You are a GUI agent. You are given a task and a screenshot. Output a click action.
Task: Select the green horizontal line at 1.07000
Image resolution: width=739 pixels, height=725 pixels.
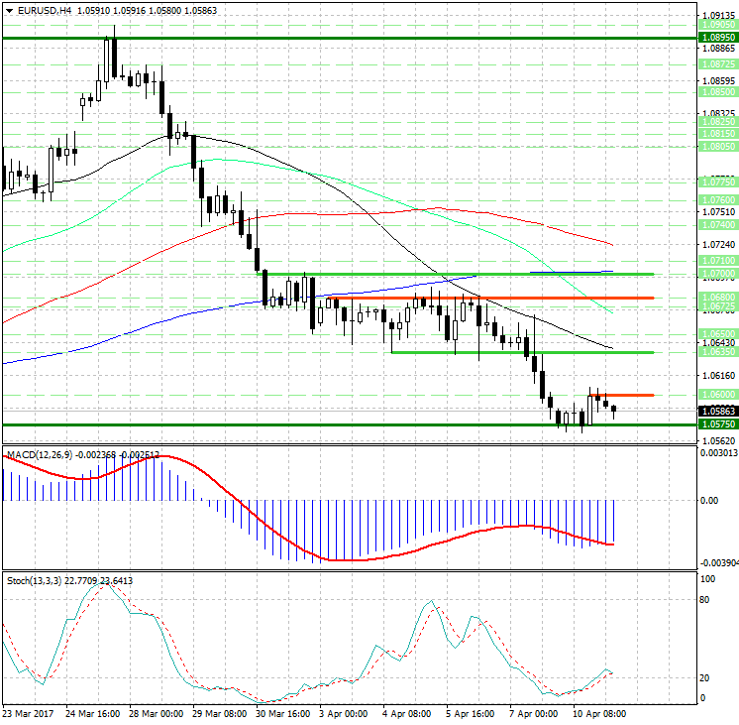coord(455,274)
